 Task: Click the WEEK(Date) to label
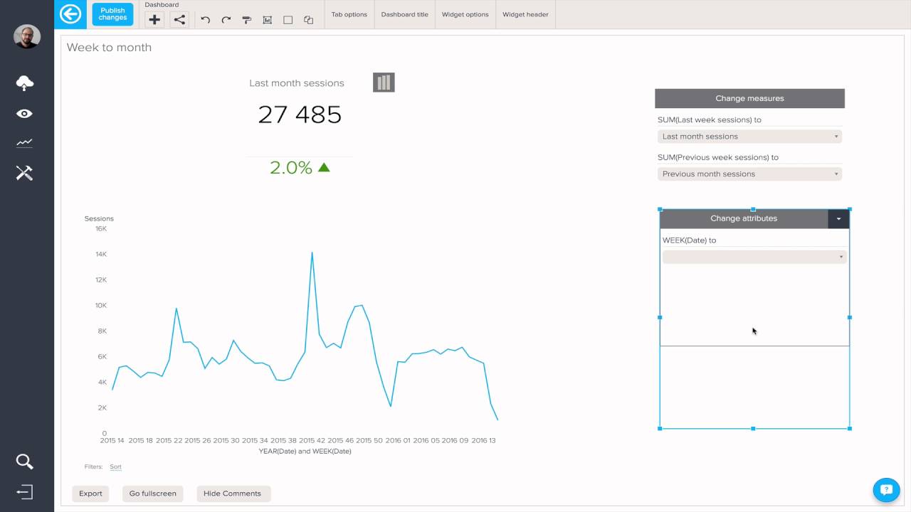click(x=689, y=240)
